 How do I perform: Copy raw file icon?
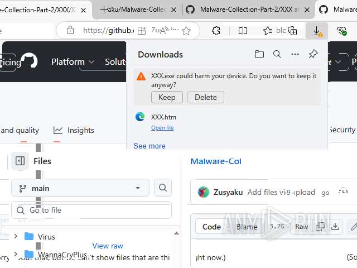coord(320,226)
